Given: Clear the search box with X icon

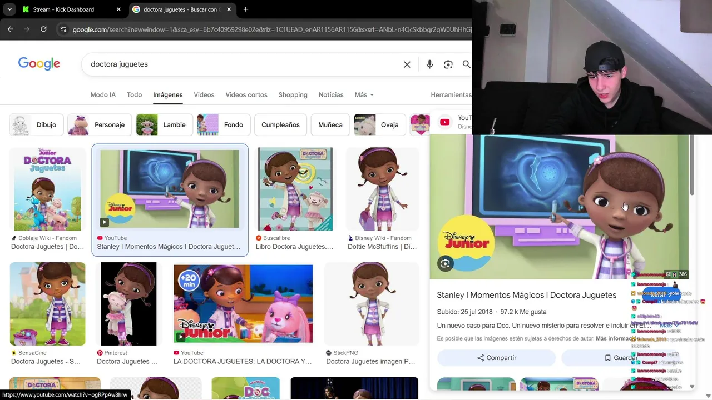Looking at the screenshot, I should click(x=407, y=64).
